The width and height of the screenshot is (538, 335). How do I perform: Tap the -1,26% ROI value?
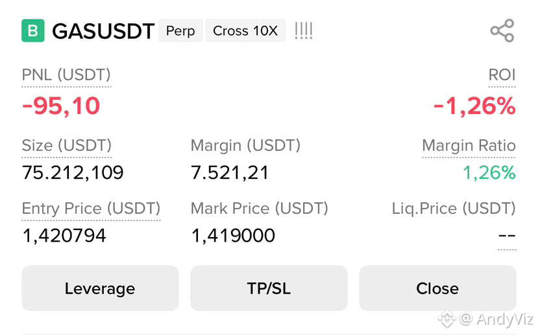[474, 106]
